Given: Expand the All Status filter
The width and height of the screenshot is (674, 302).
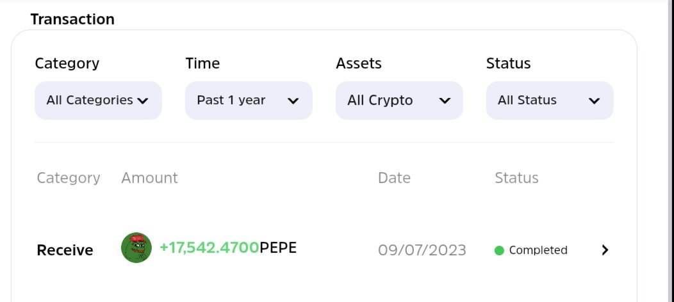Looking at the screenshot, I should [549, 100].
